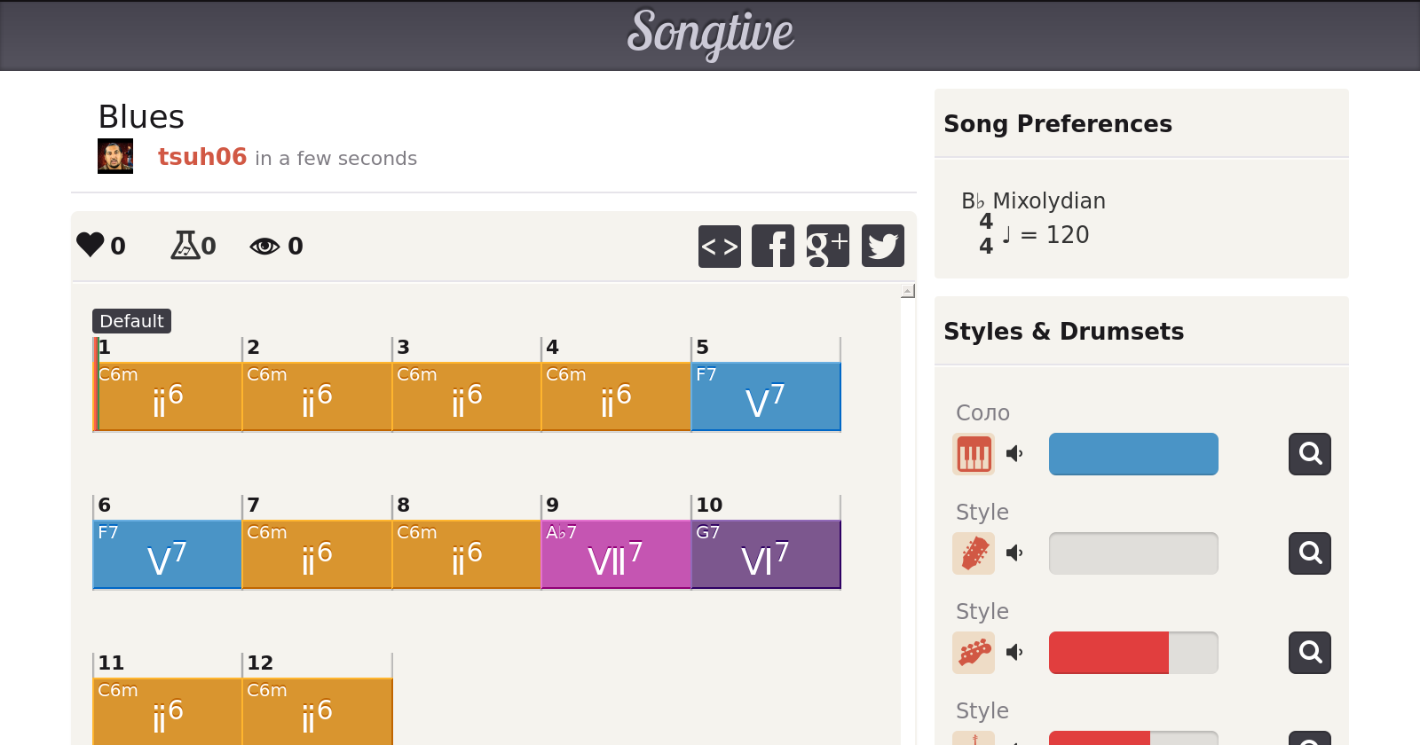Open search for the acoustic guitar style
Image resolution: width=1420 pixels, height=745 pixels.
(x=1309, y=553)
